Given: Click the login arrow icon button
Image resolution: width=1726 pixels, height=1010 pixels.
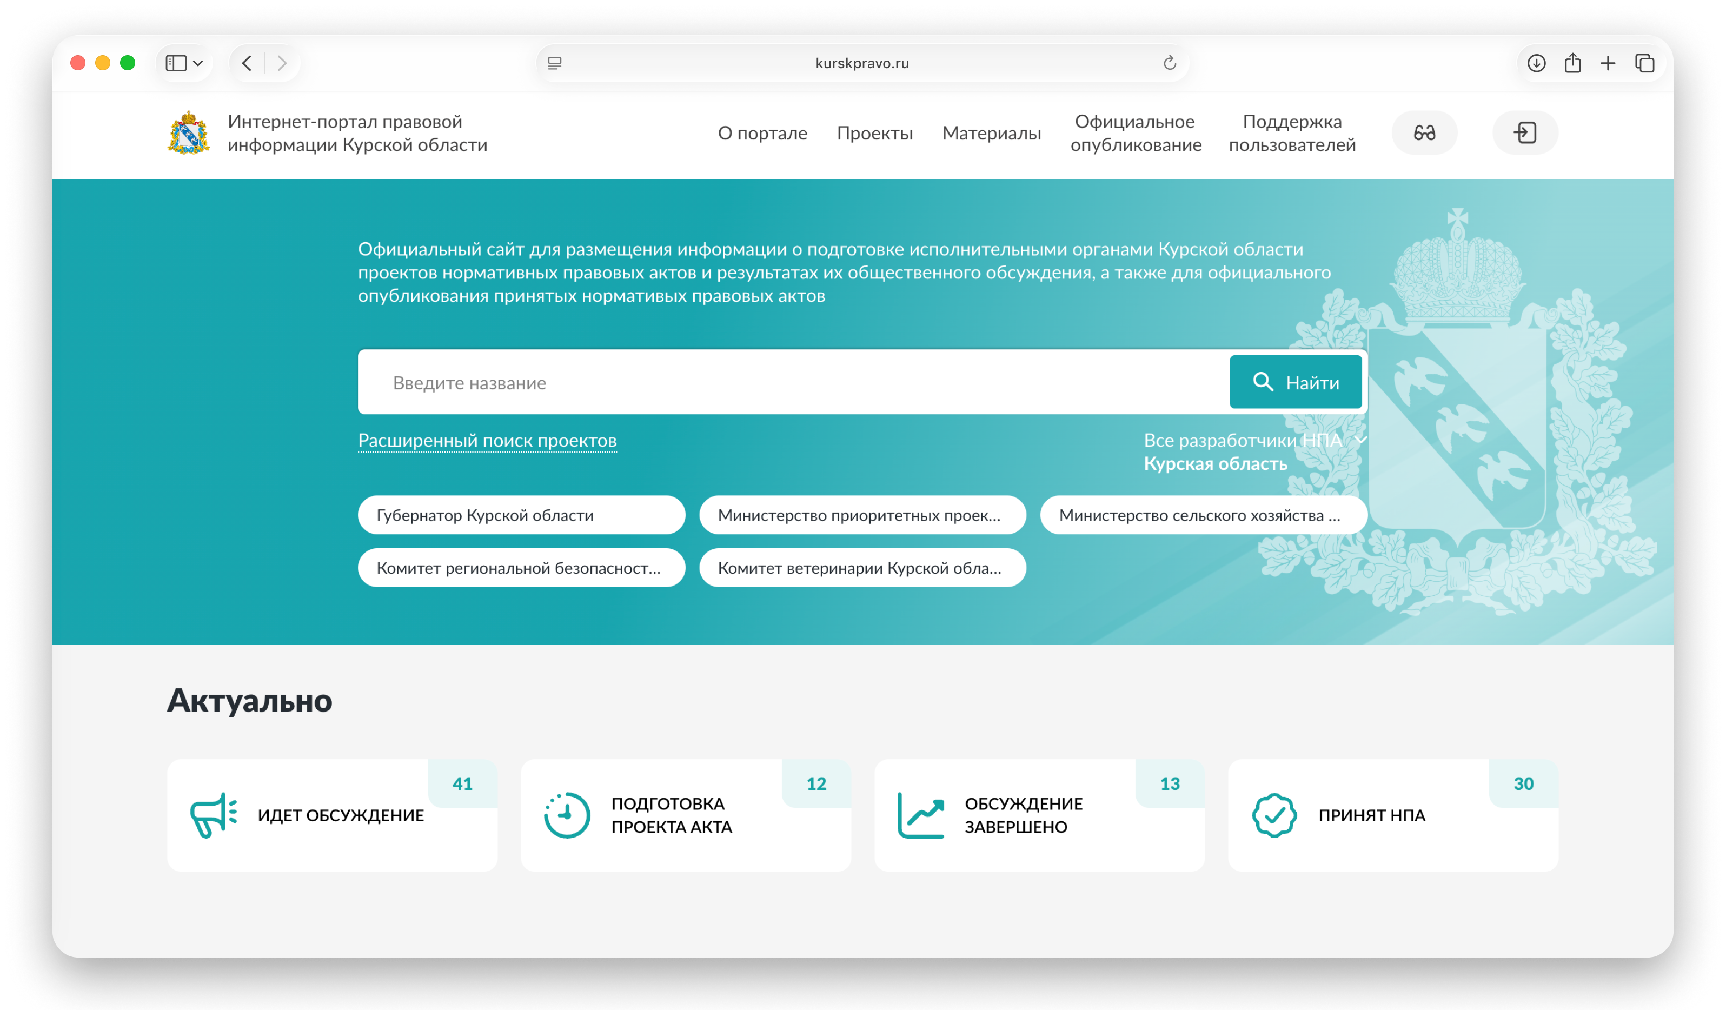Looking at the screenshot, I should [1525, 133].
